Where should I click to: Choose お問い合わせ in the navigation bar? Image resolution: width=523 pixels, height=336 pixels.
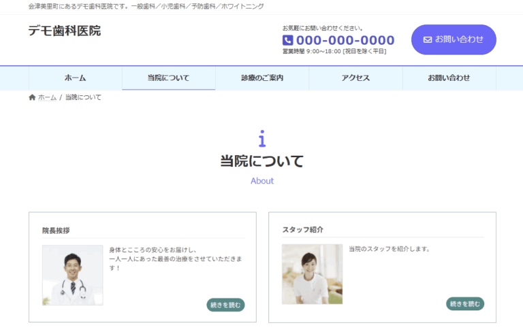click(x=449, y=78)
